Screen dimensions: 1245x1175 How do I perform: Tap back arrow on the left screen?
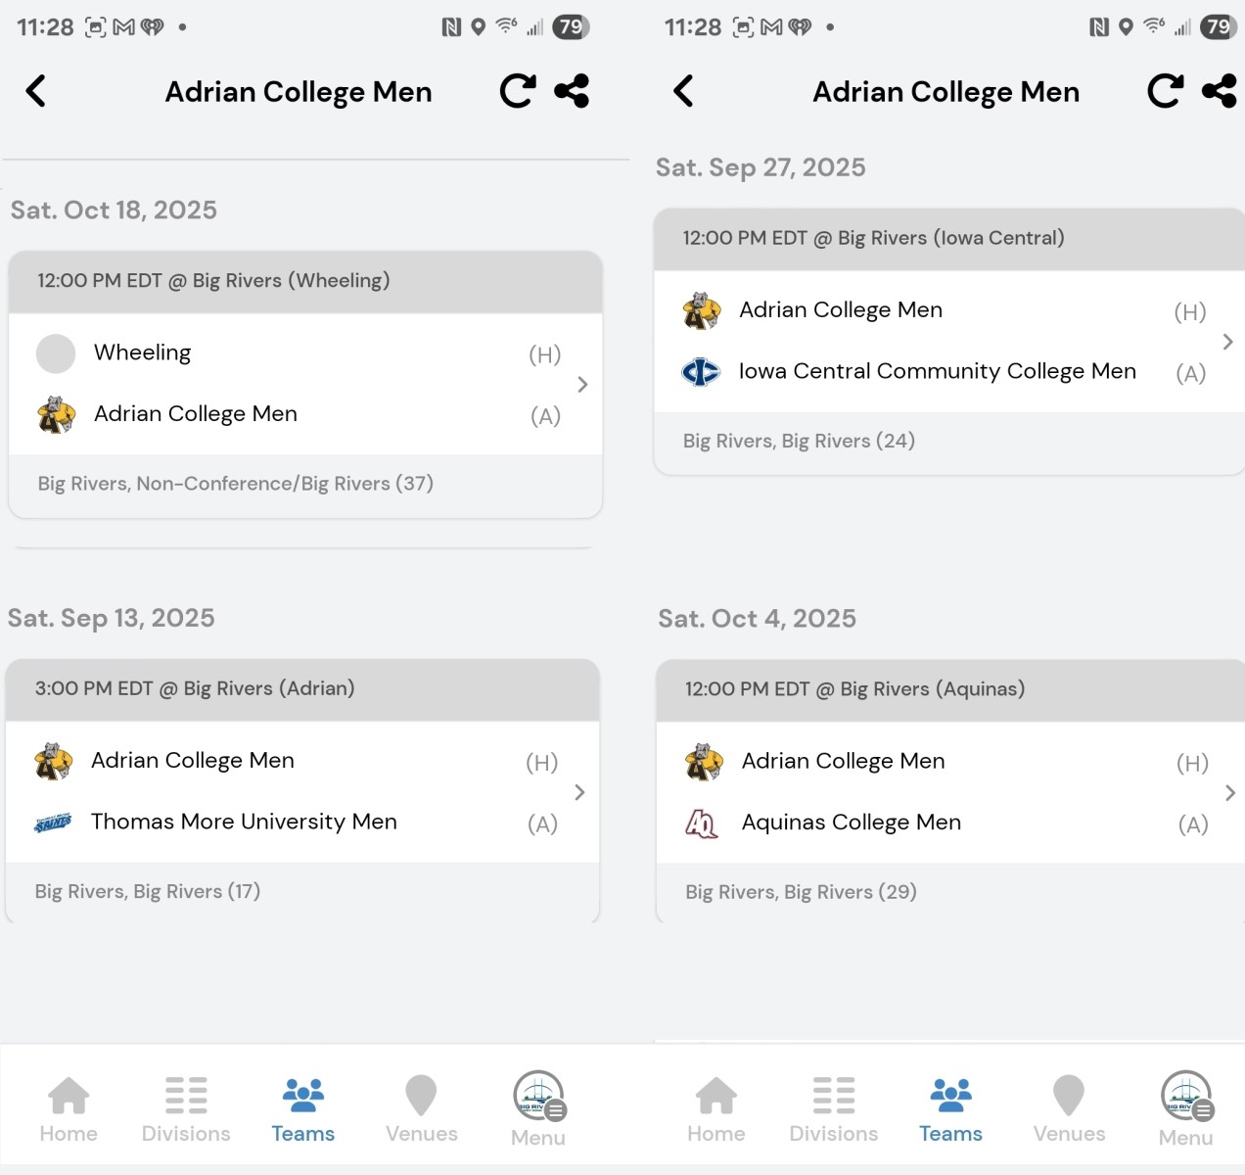(x=36, y=91)
